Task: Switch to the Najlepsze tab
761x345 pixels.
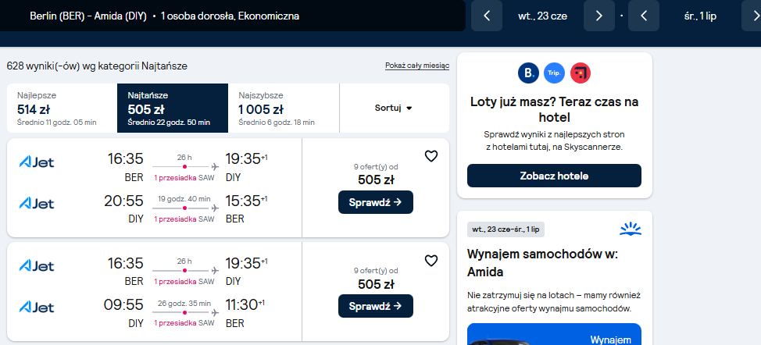Action: (x=62, y=108)
